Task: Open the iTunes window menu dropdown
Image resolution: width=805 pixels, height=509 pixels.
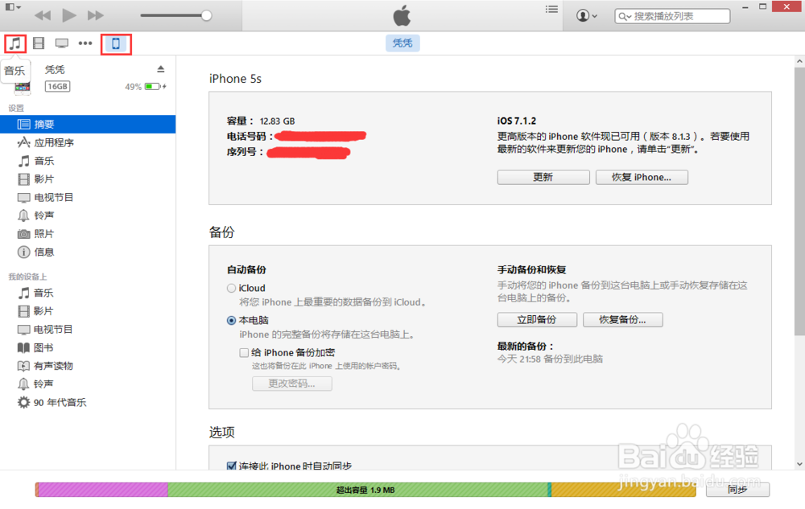Action: click(x=13, y=7)
